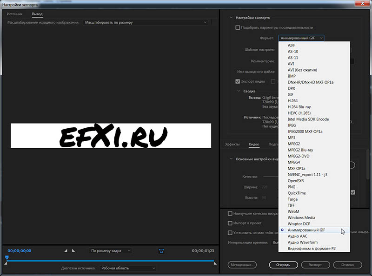This screenshot has width=372, height=276.
Task: Click the Высота height value field
Action: [x=264, y=197]
